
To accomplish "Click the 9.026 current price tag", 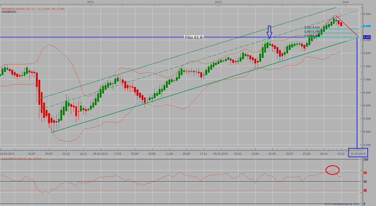I will point(367,26).
